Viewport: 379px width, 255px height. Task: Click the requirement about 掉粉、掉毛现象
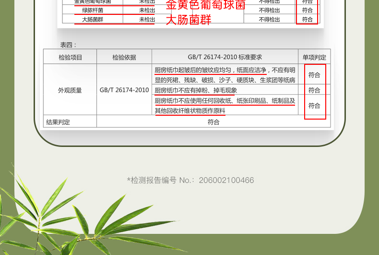[x=196, y=90]
